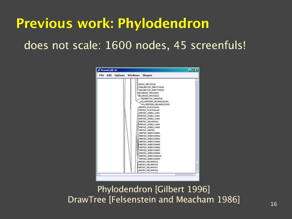Maximize the MammCytB.nh window

[x=193, y=70]
